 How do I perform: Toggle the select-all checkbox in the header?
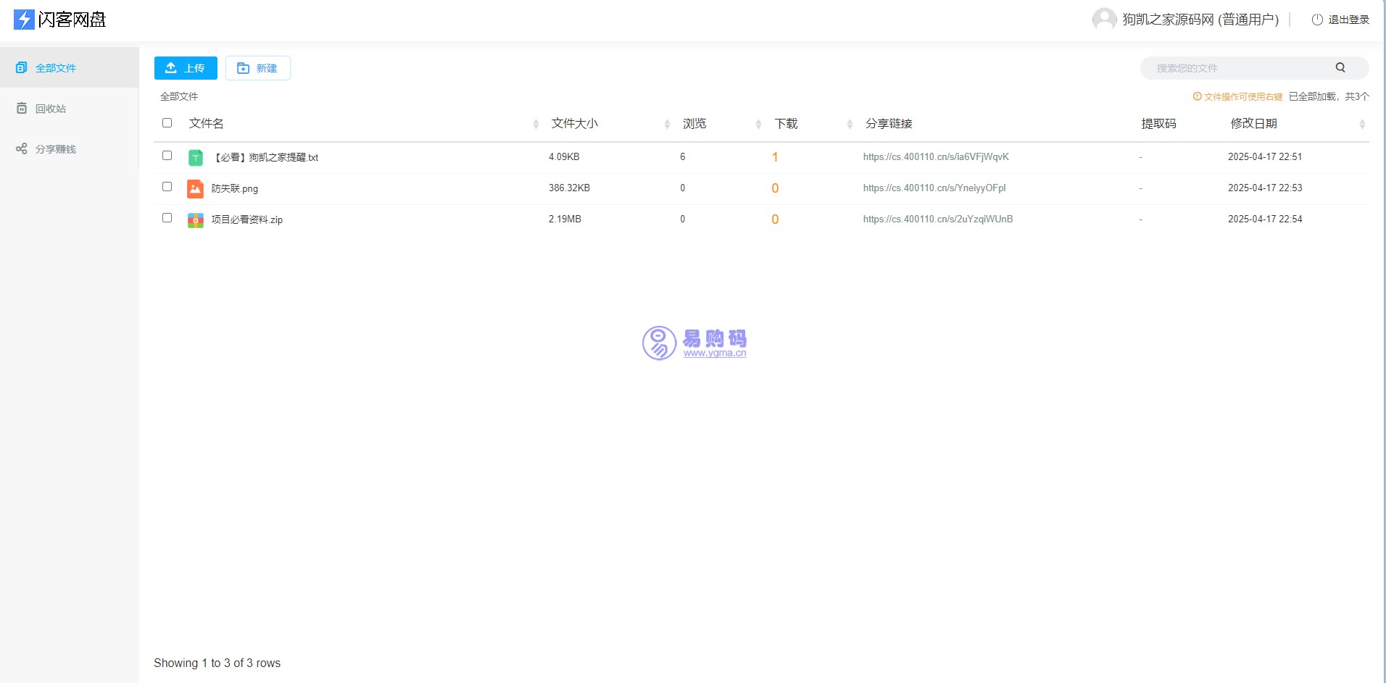coord(167,123)
